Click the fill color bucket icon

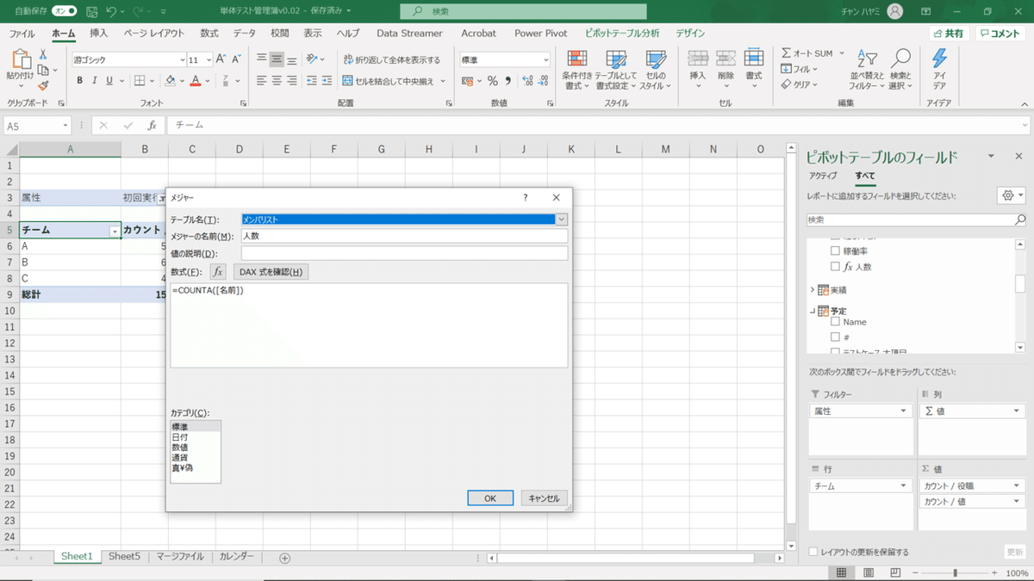click(170, 81)
